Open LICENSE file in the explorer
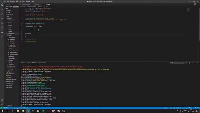The width and height of the screenshot is (200, 113). (9, 78)
